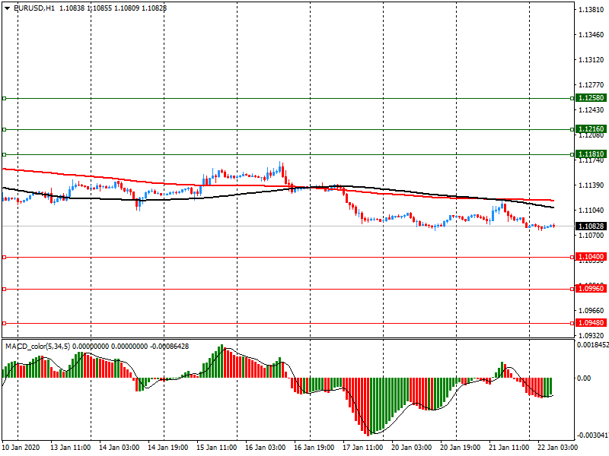Click the 10 Jan 2020 time axis label
Viewport: 609px width, 456px height.
point(22,448)
